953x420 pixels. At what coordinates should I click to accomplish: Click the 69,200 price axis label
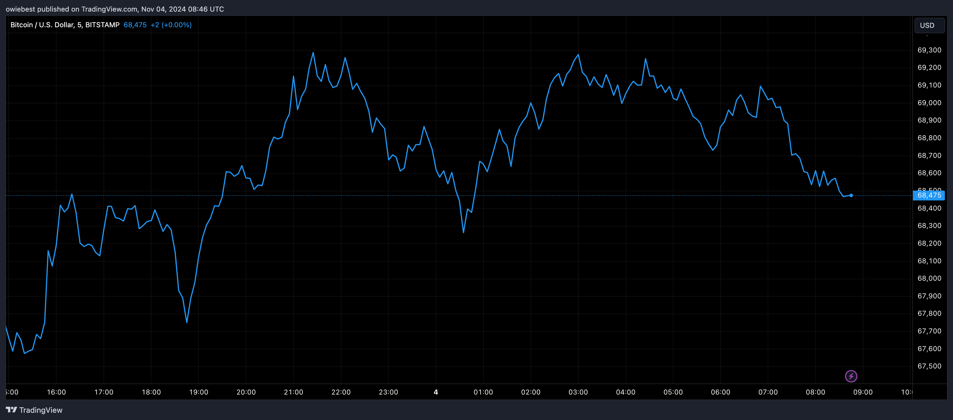pos(929,67)
